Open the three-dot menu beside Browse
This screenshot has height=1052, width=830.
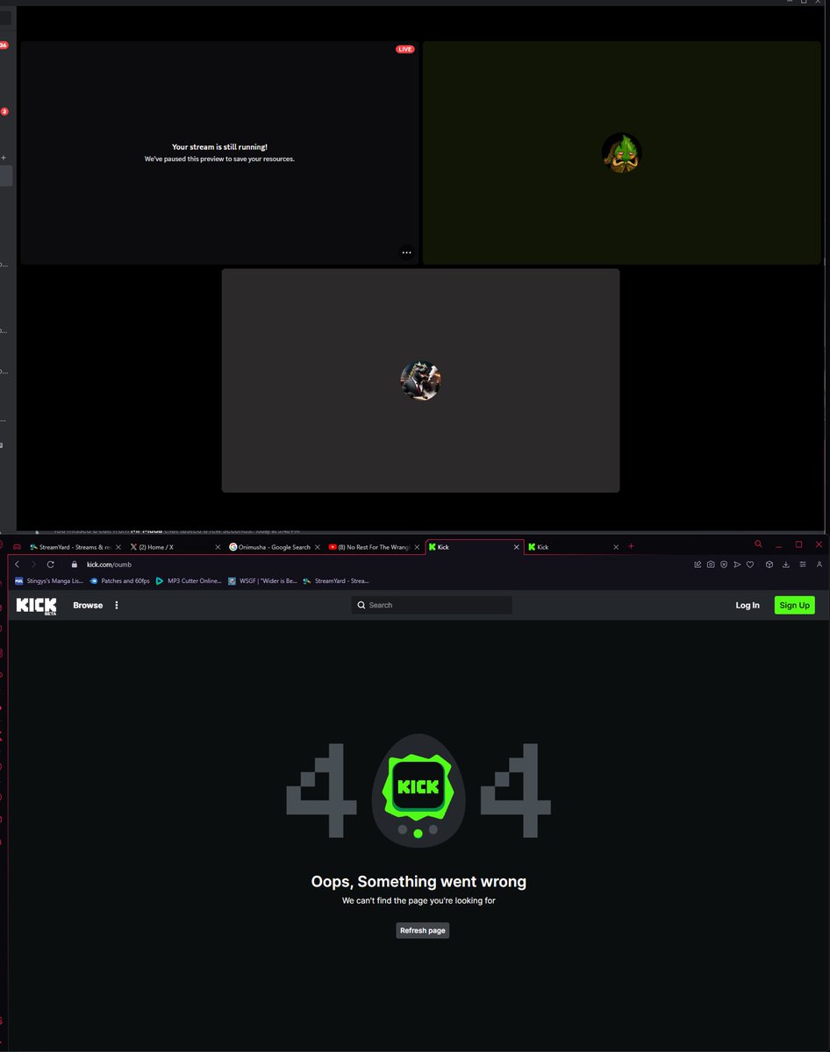117,606
